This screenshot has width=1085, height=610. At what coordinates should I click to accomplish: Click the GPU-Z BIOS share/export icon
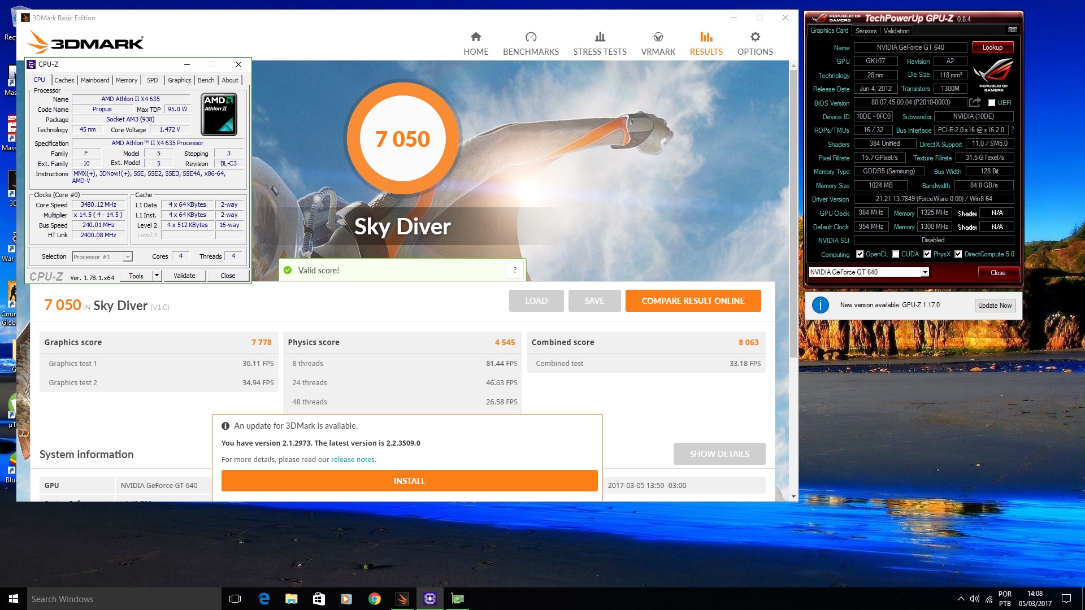click(x=975, y=102)
